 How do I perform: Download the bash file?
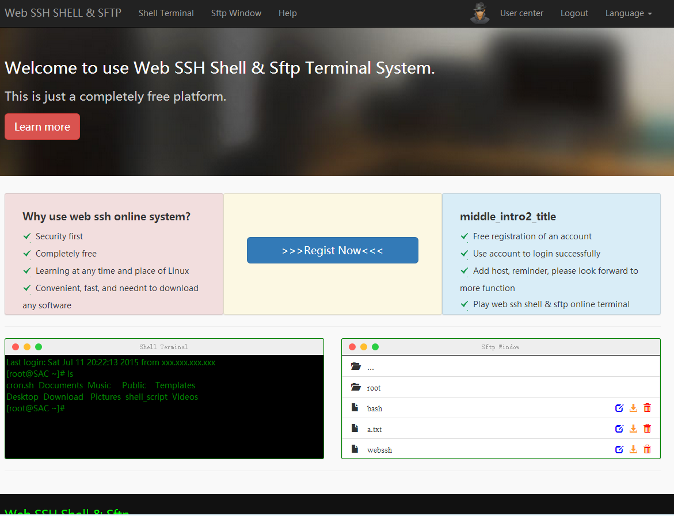tap(633, 408)
